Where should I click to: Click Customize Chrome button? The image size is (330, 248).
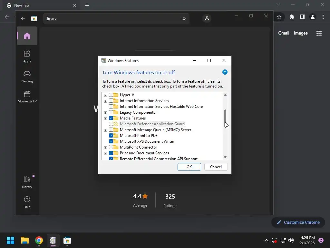298,222
